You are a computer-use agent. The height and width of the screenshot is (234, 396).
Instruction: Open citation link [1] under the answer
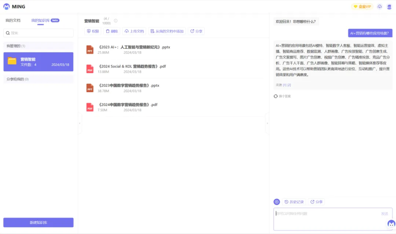click(285, 85)
